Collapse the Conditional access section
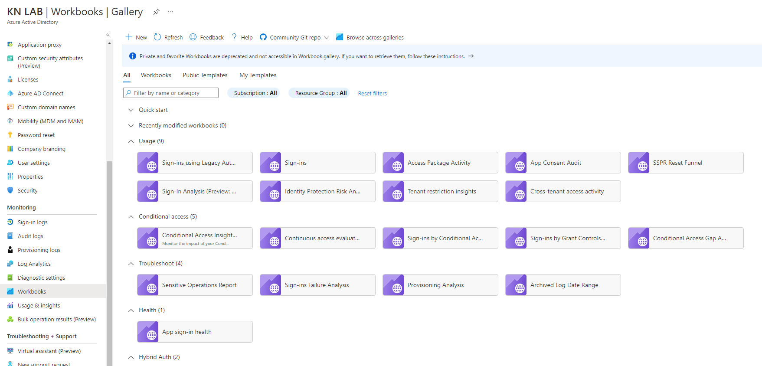This screenshot has width=762, height=366. 131,217
